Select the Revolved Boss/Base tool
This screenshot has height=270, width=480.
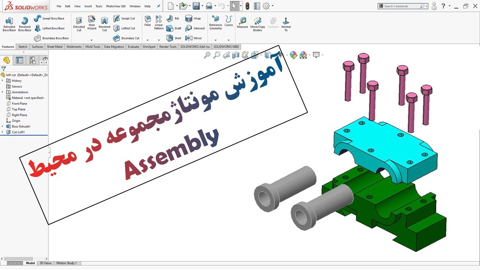[25, 24]
